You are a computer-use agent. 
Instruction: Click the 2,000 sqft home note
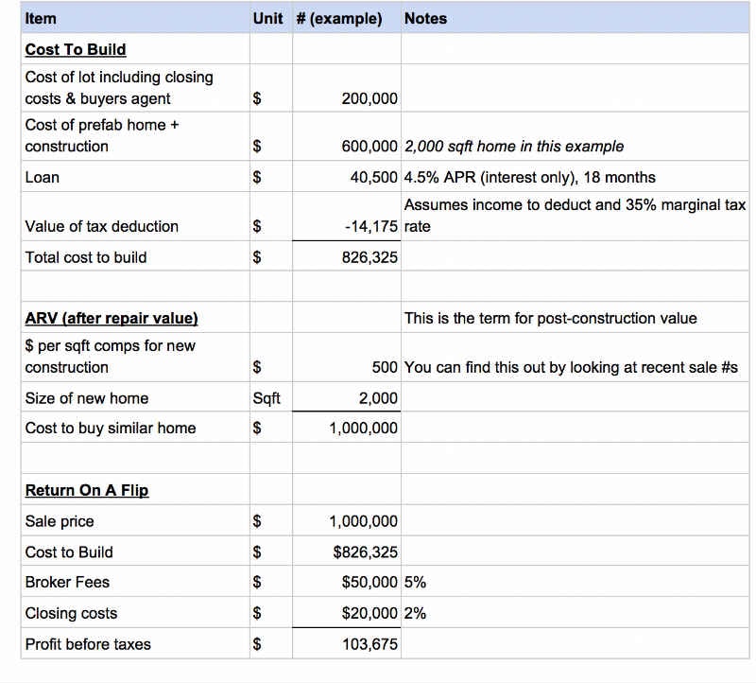click(514, 147)
